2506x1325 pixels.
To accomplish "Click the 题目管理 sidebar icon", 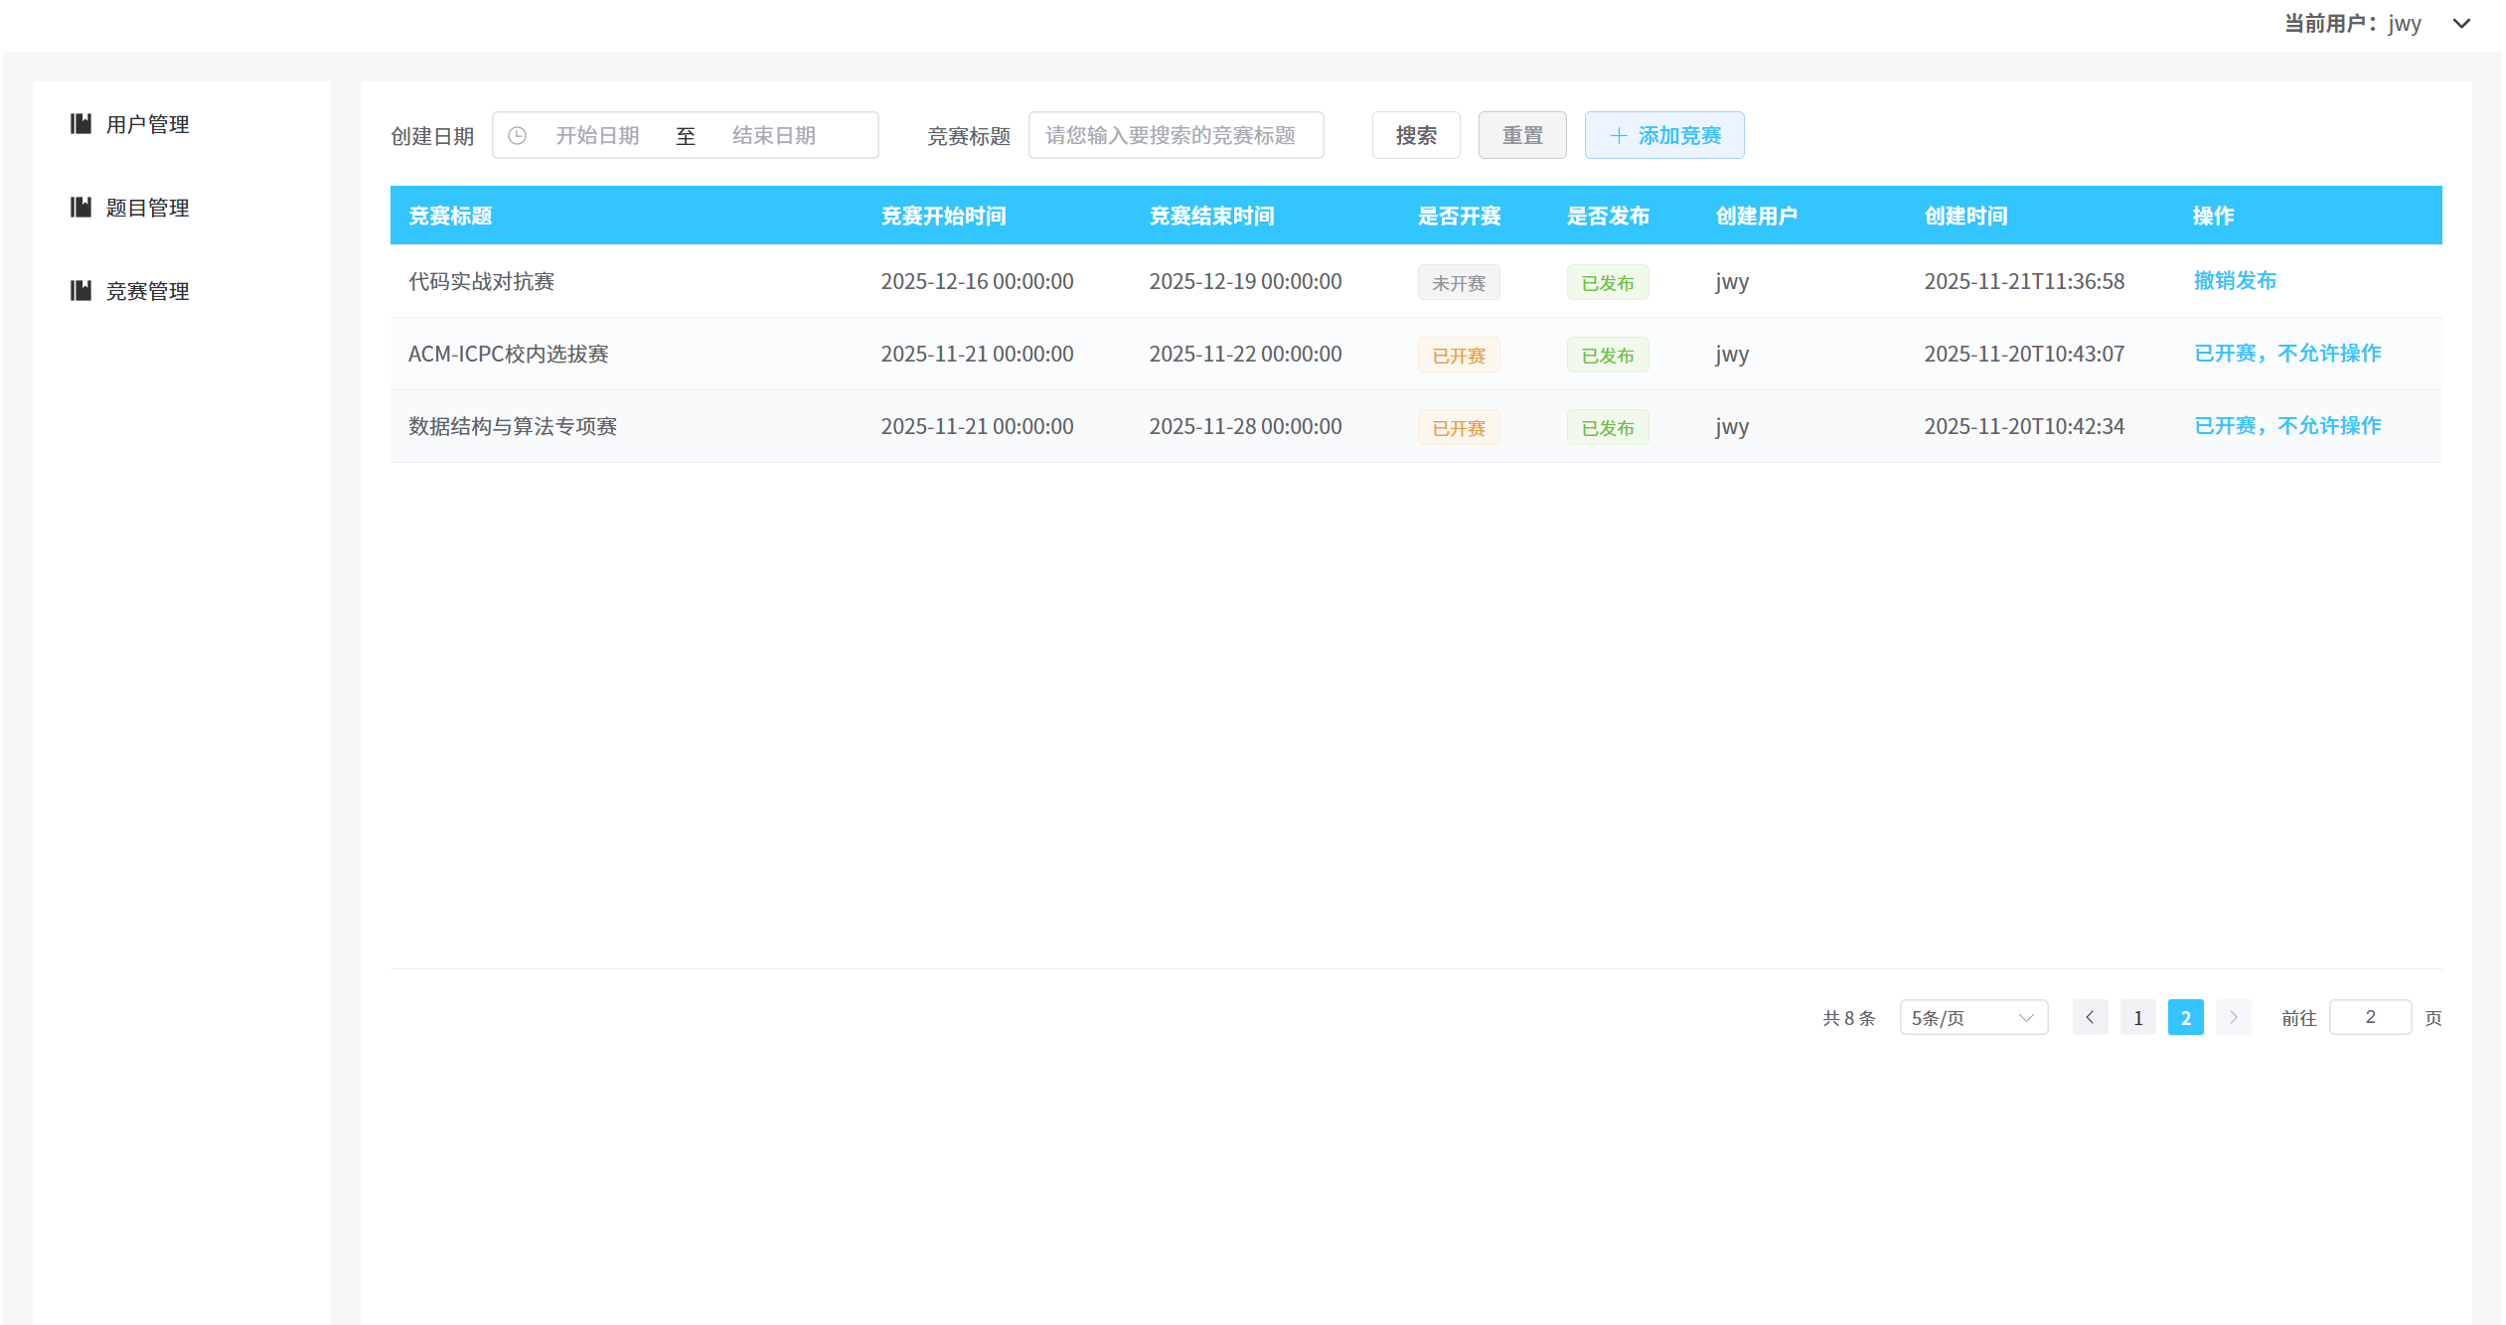I will point(80,207).
